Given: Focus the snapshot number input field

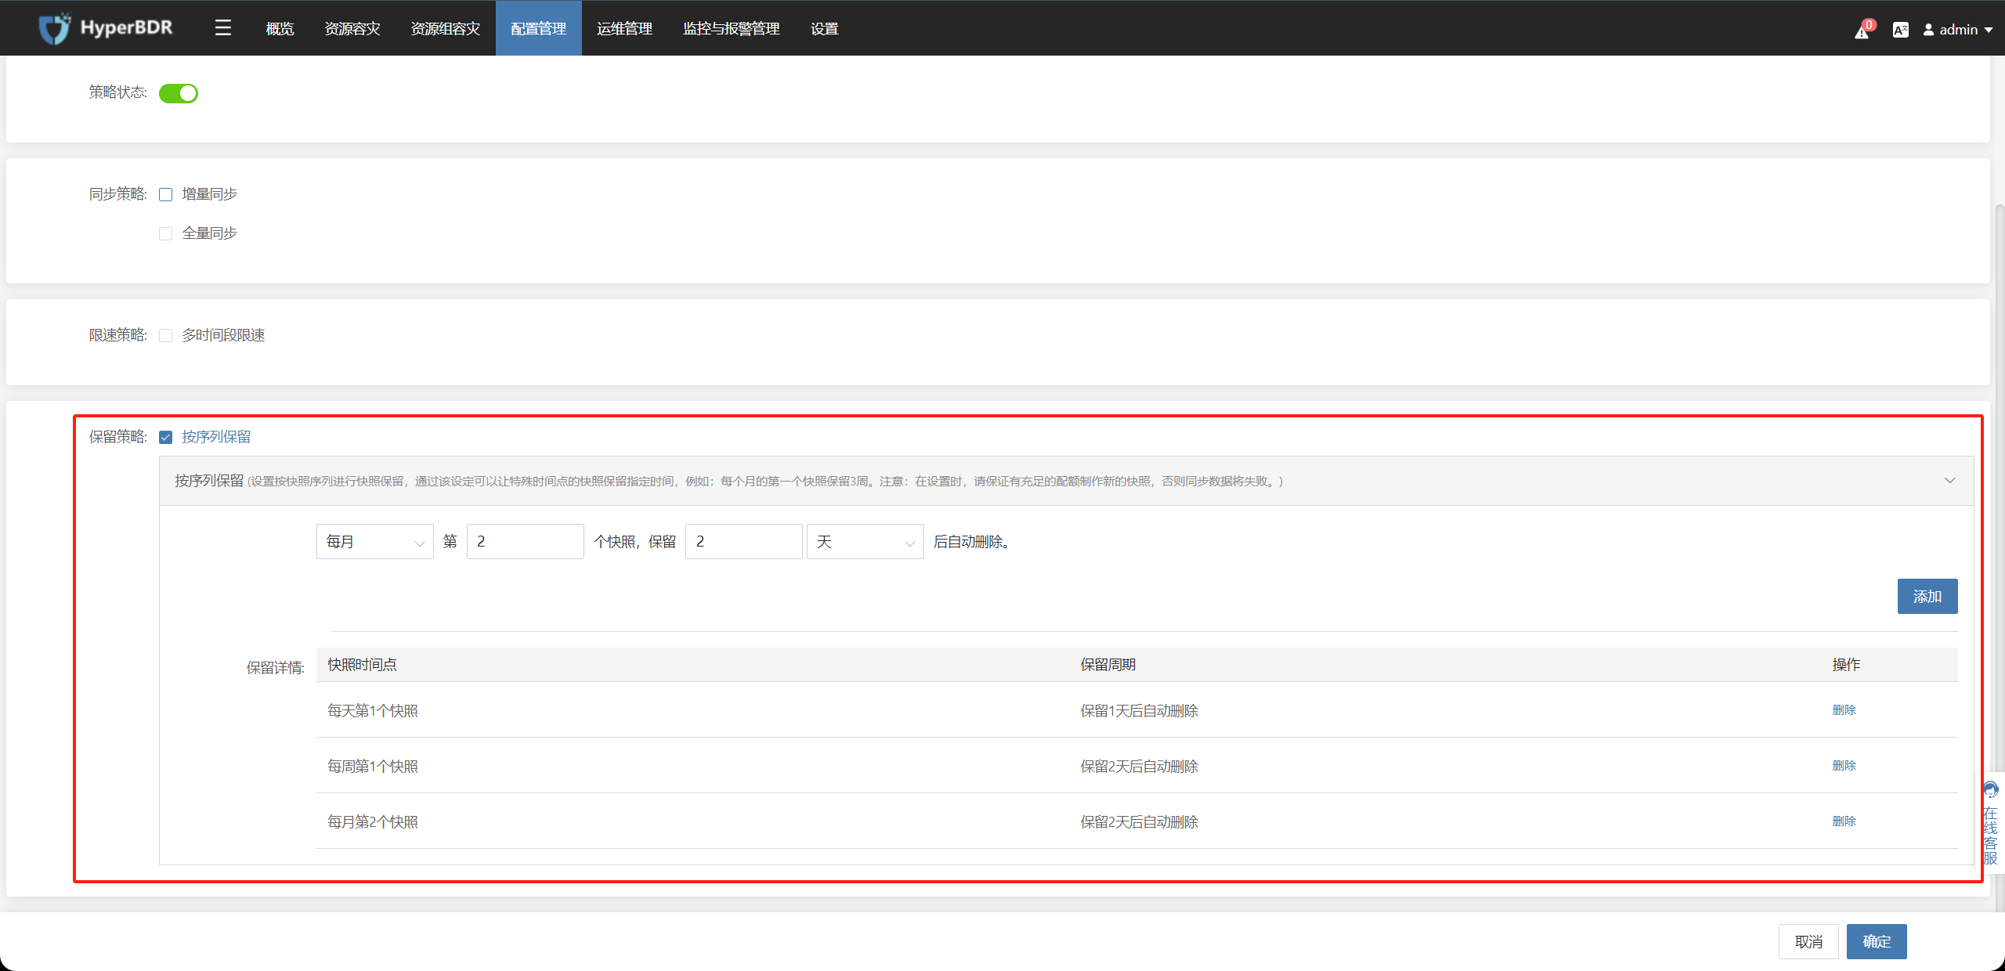Looking at the screenshot, I should click(525, 541).
